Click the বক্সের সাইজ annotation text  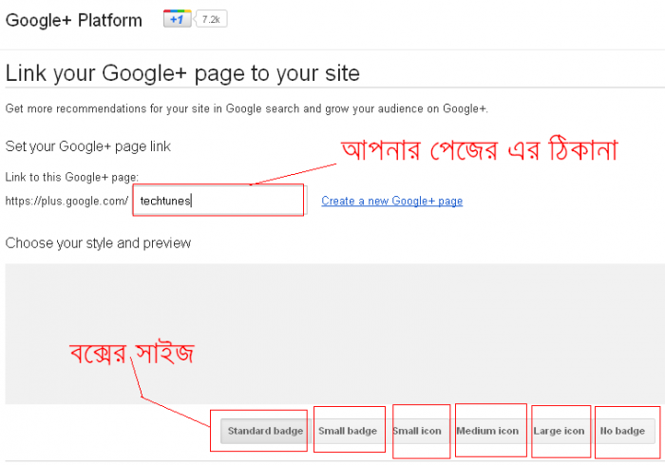131,355
